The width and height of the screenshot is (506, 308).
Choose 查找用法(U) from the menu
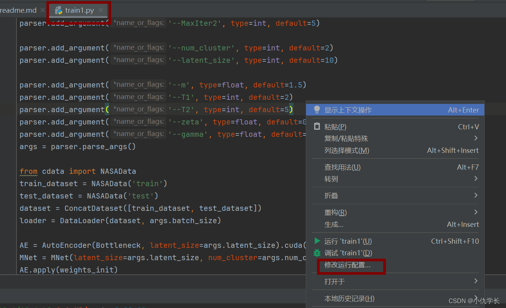(395, 167)
